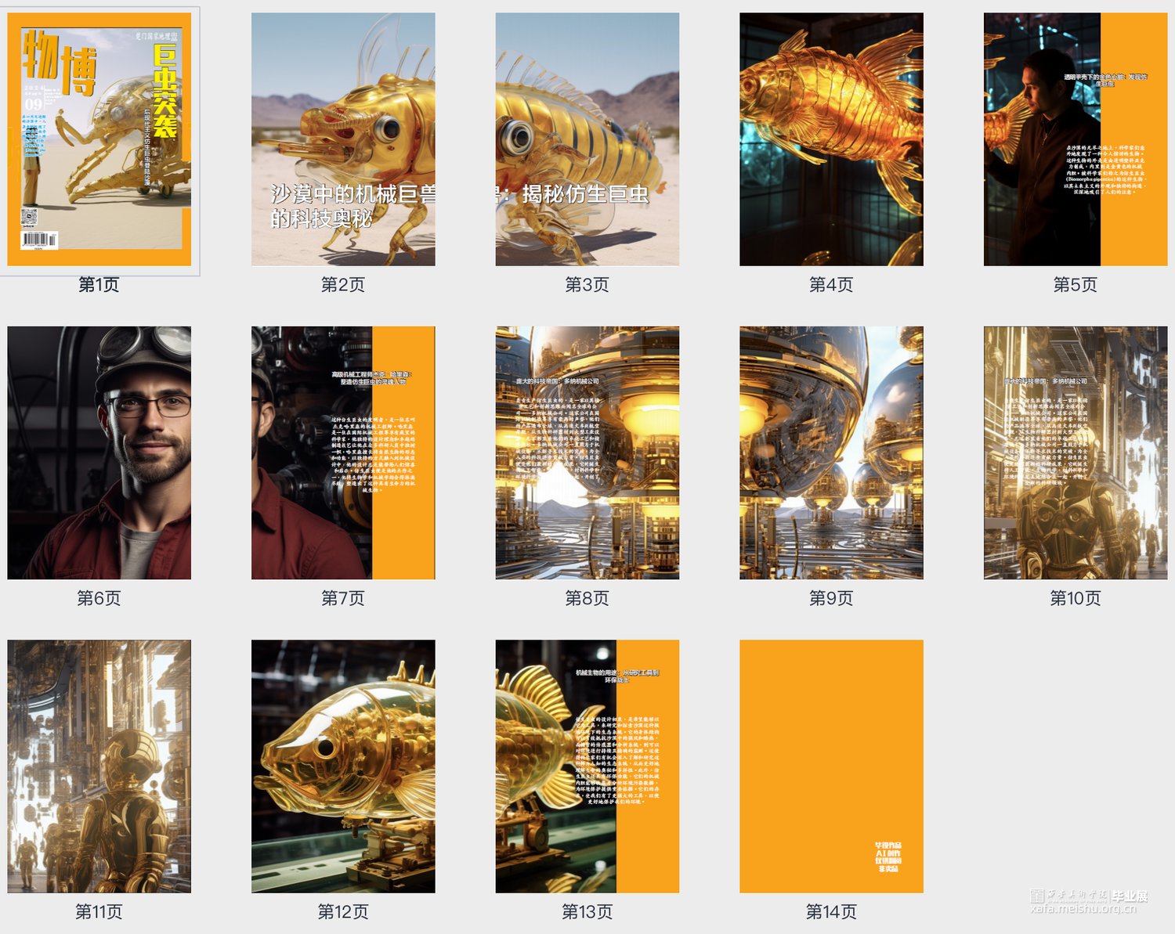Click the "第8页" page label

(587, 598)
